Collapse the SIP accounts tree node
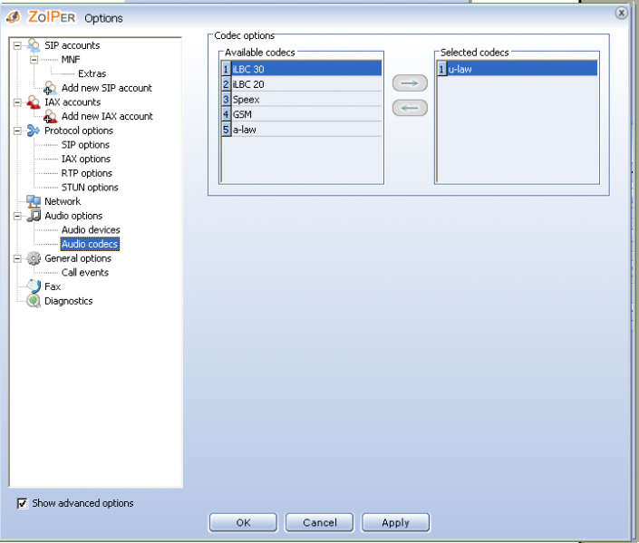The height and width of the screenshot is (543, 639). [x=17, y=45]
